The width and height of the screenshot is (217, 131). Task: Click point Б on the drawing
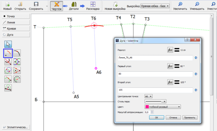[44, 102]
